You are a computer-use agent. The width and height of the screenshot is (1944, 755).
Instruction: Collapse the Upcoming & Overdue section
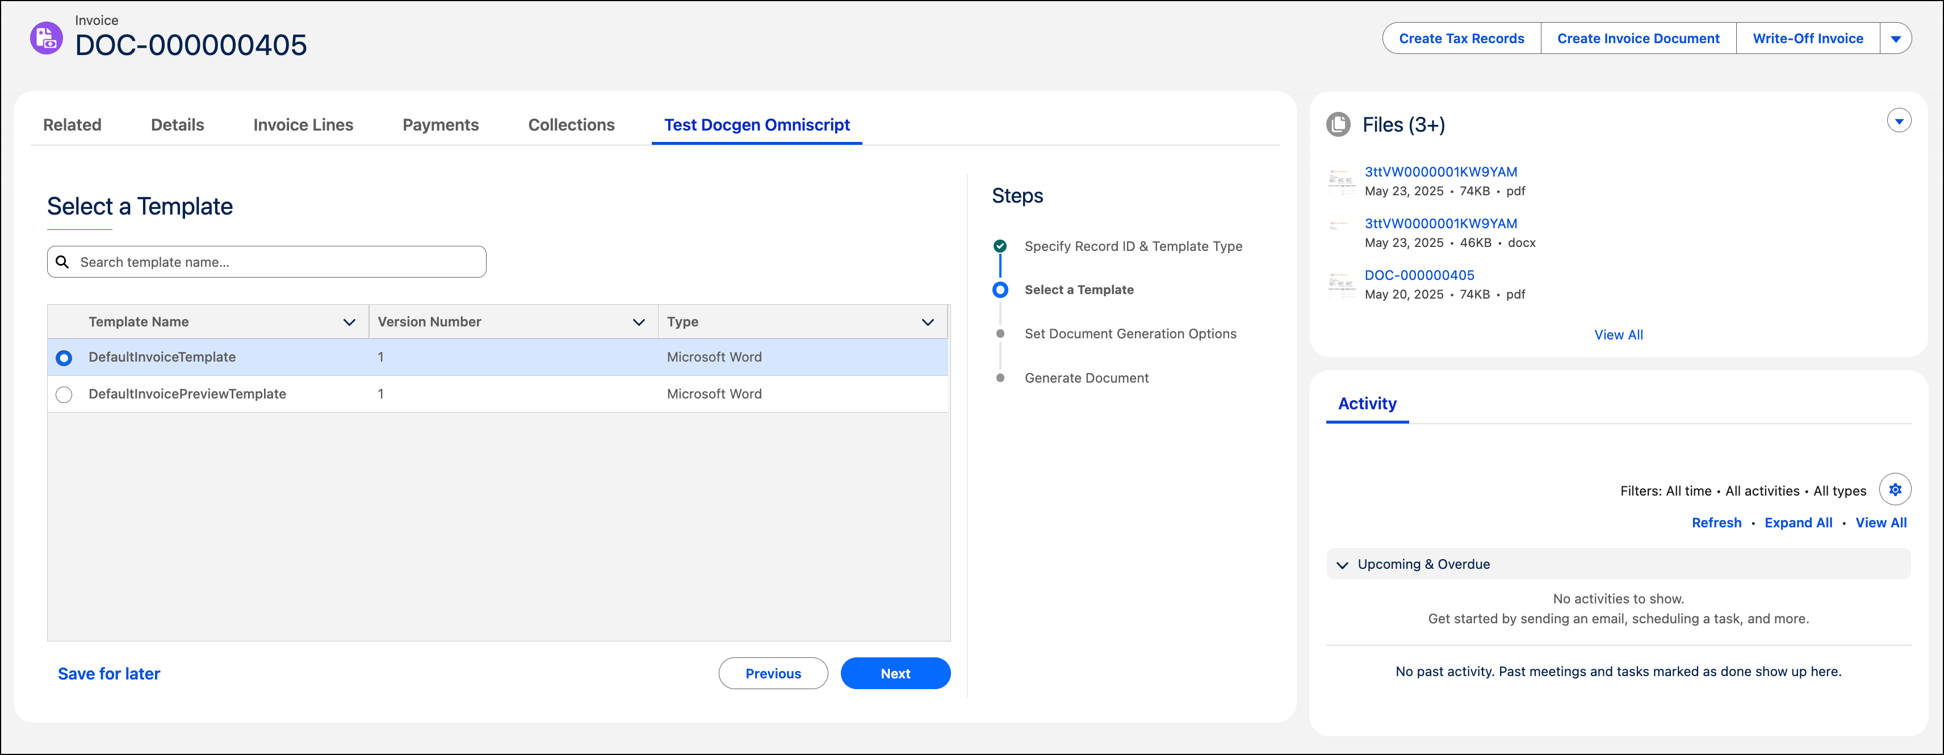(x=1342, y=565)
